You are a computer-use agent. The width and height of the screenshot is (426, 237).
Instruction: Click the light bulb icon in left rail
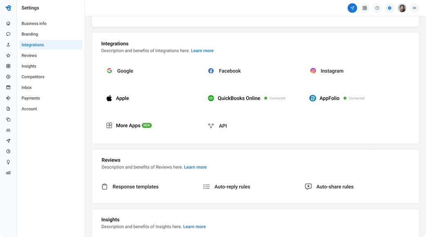[9, 162]
